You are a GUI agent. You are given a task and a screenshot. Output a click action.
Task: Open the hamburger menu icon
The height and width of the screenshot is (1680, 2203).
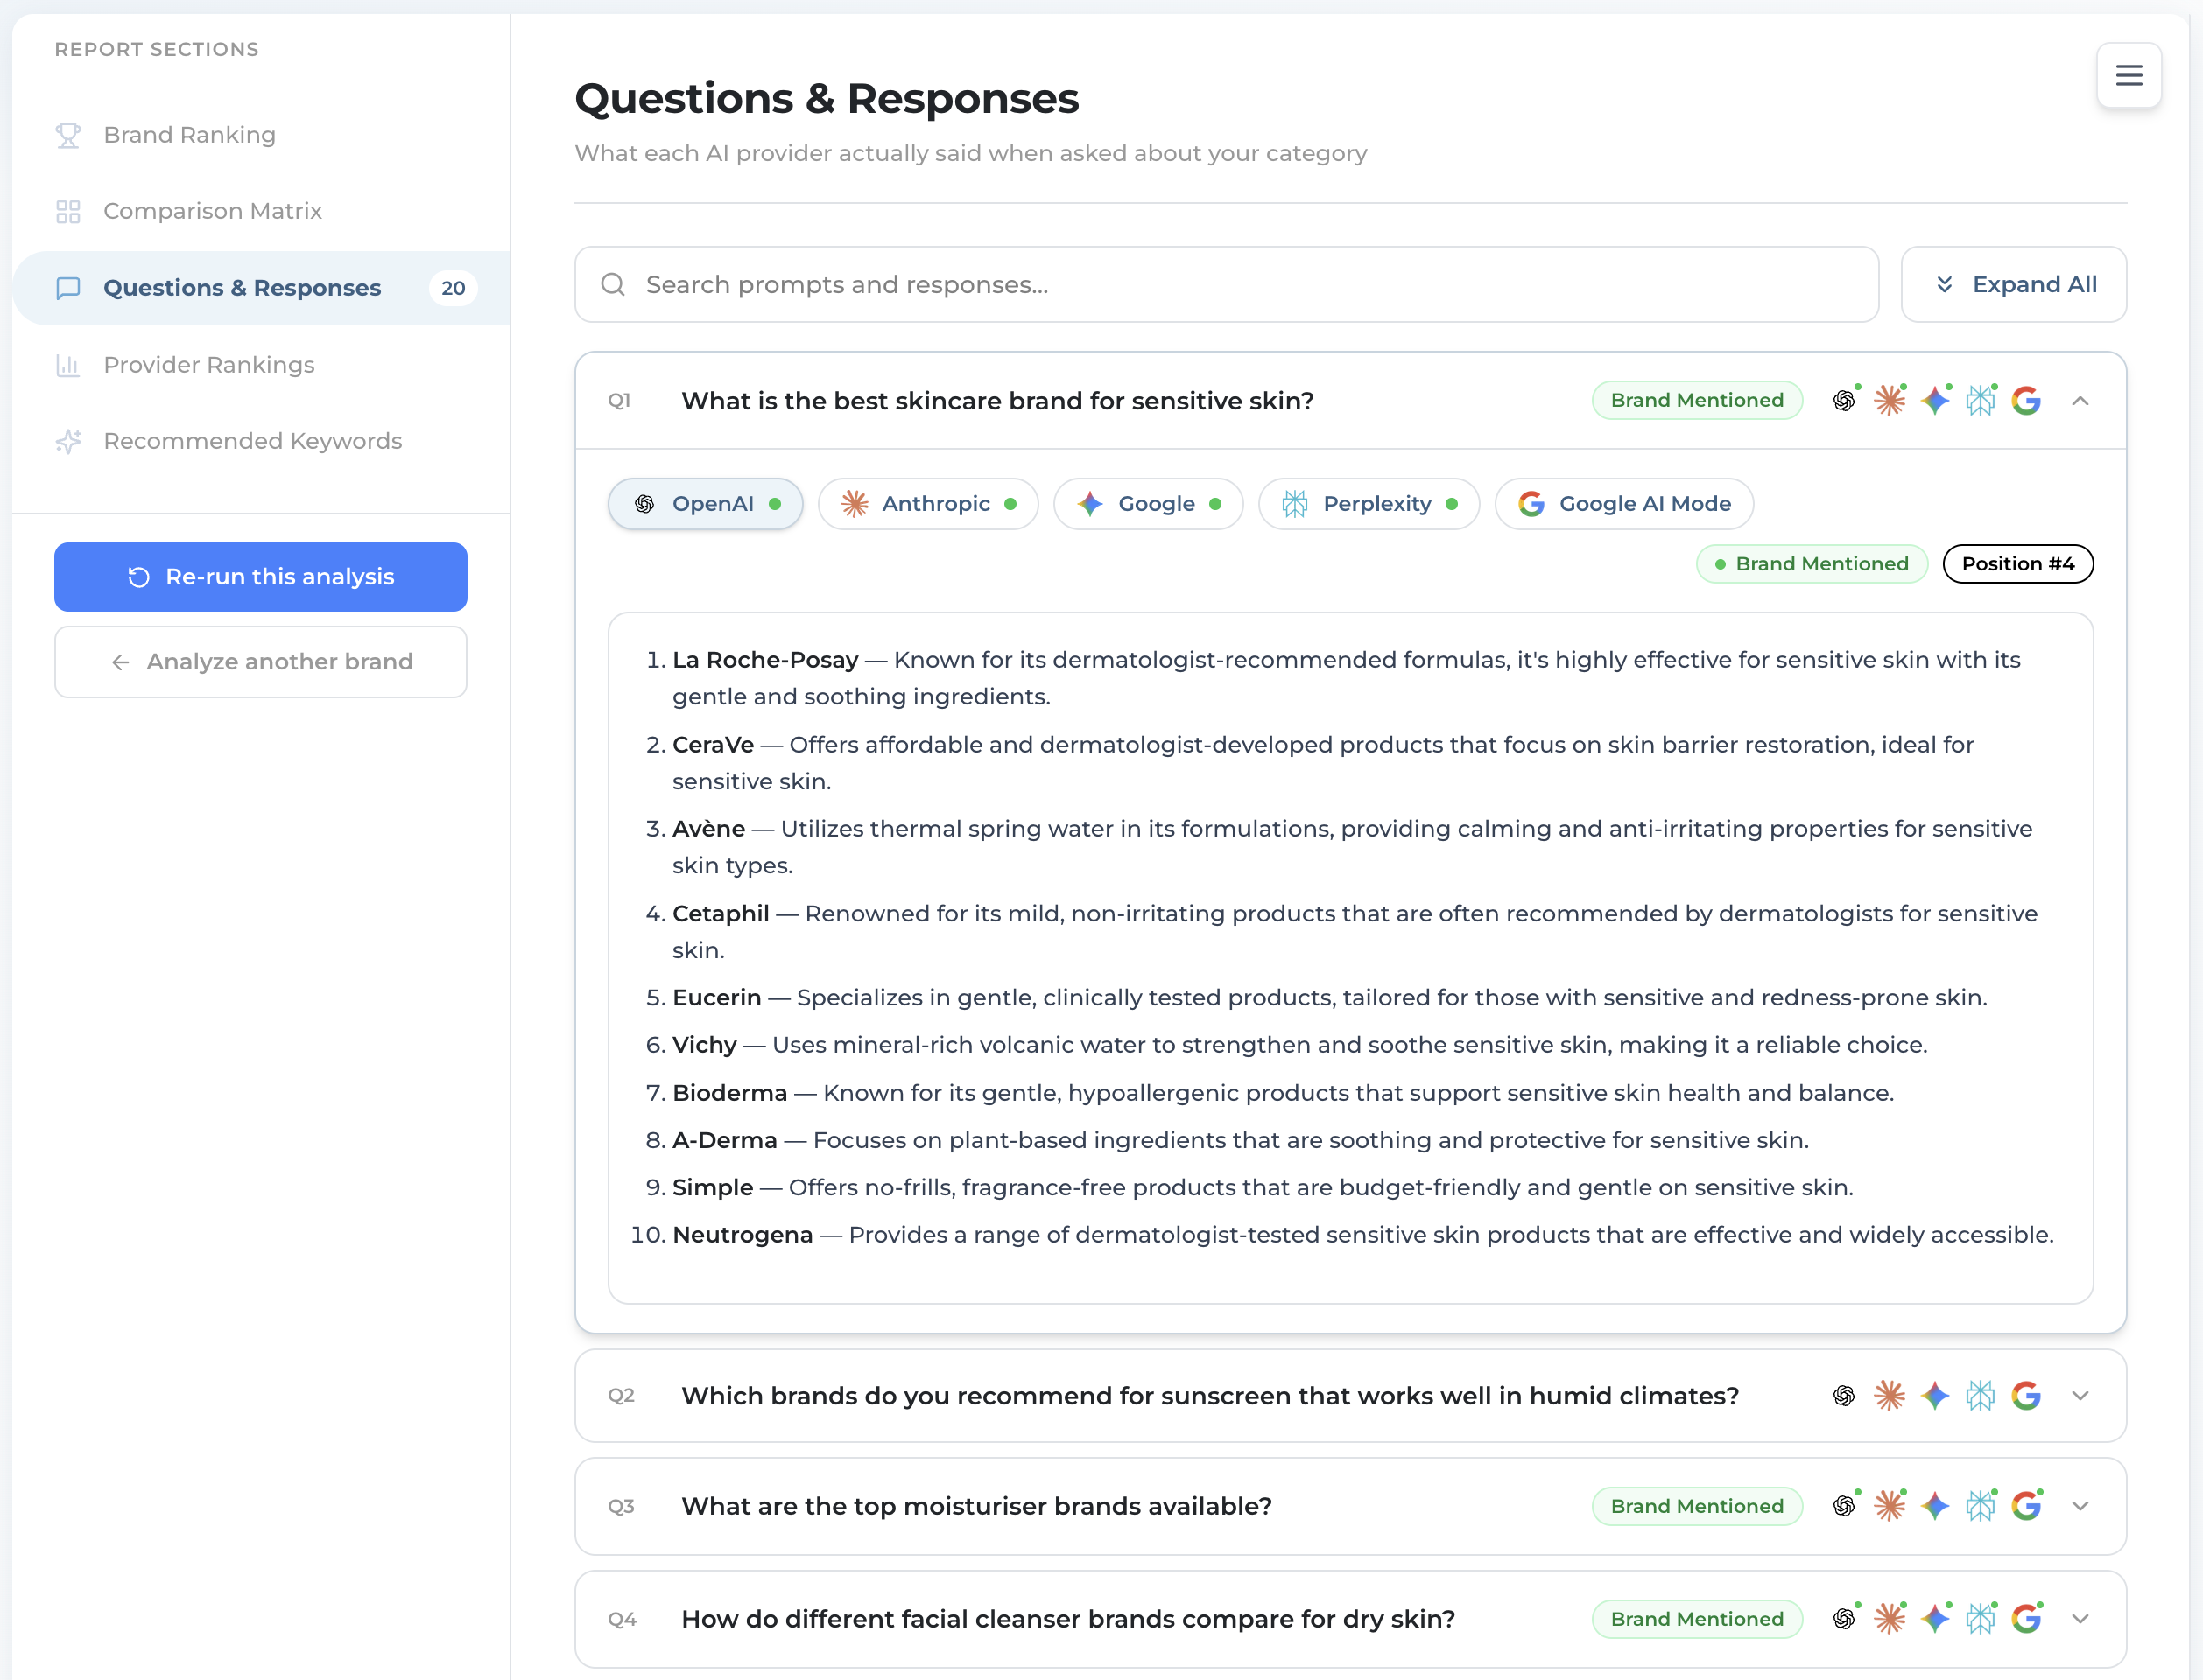coord(2128,75)
